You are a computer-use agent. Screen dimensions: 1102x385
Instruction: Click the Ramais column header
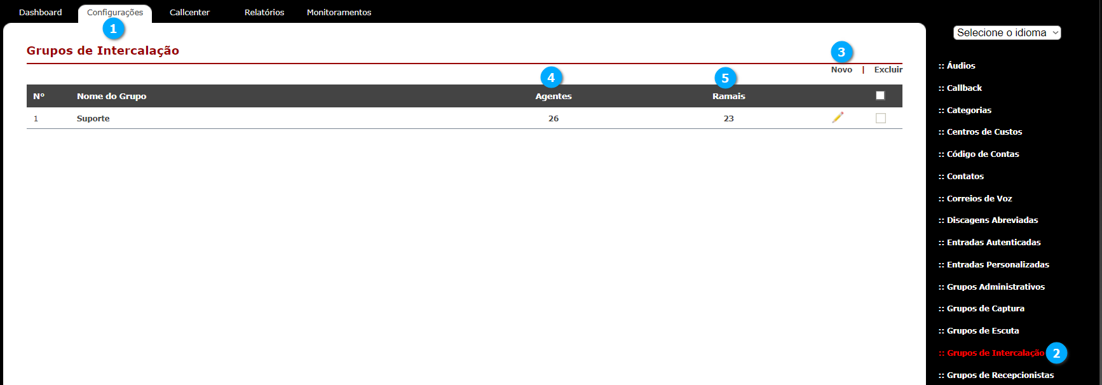(728, 96)
